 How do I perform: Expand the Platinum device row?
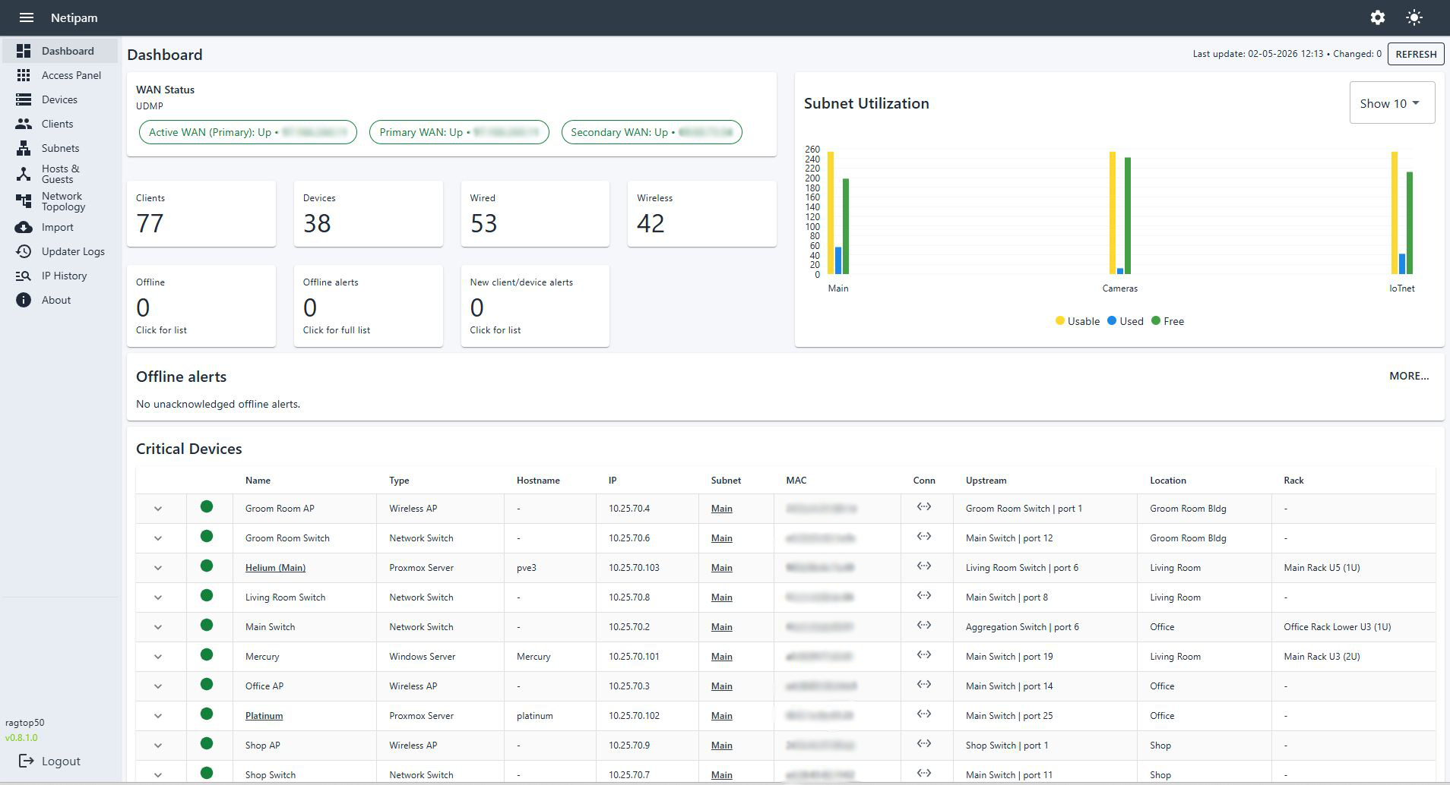coord(158,716)
